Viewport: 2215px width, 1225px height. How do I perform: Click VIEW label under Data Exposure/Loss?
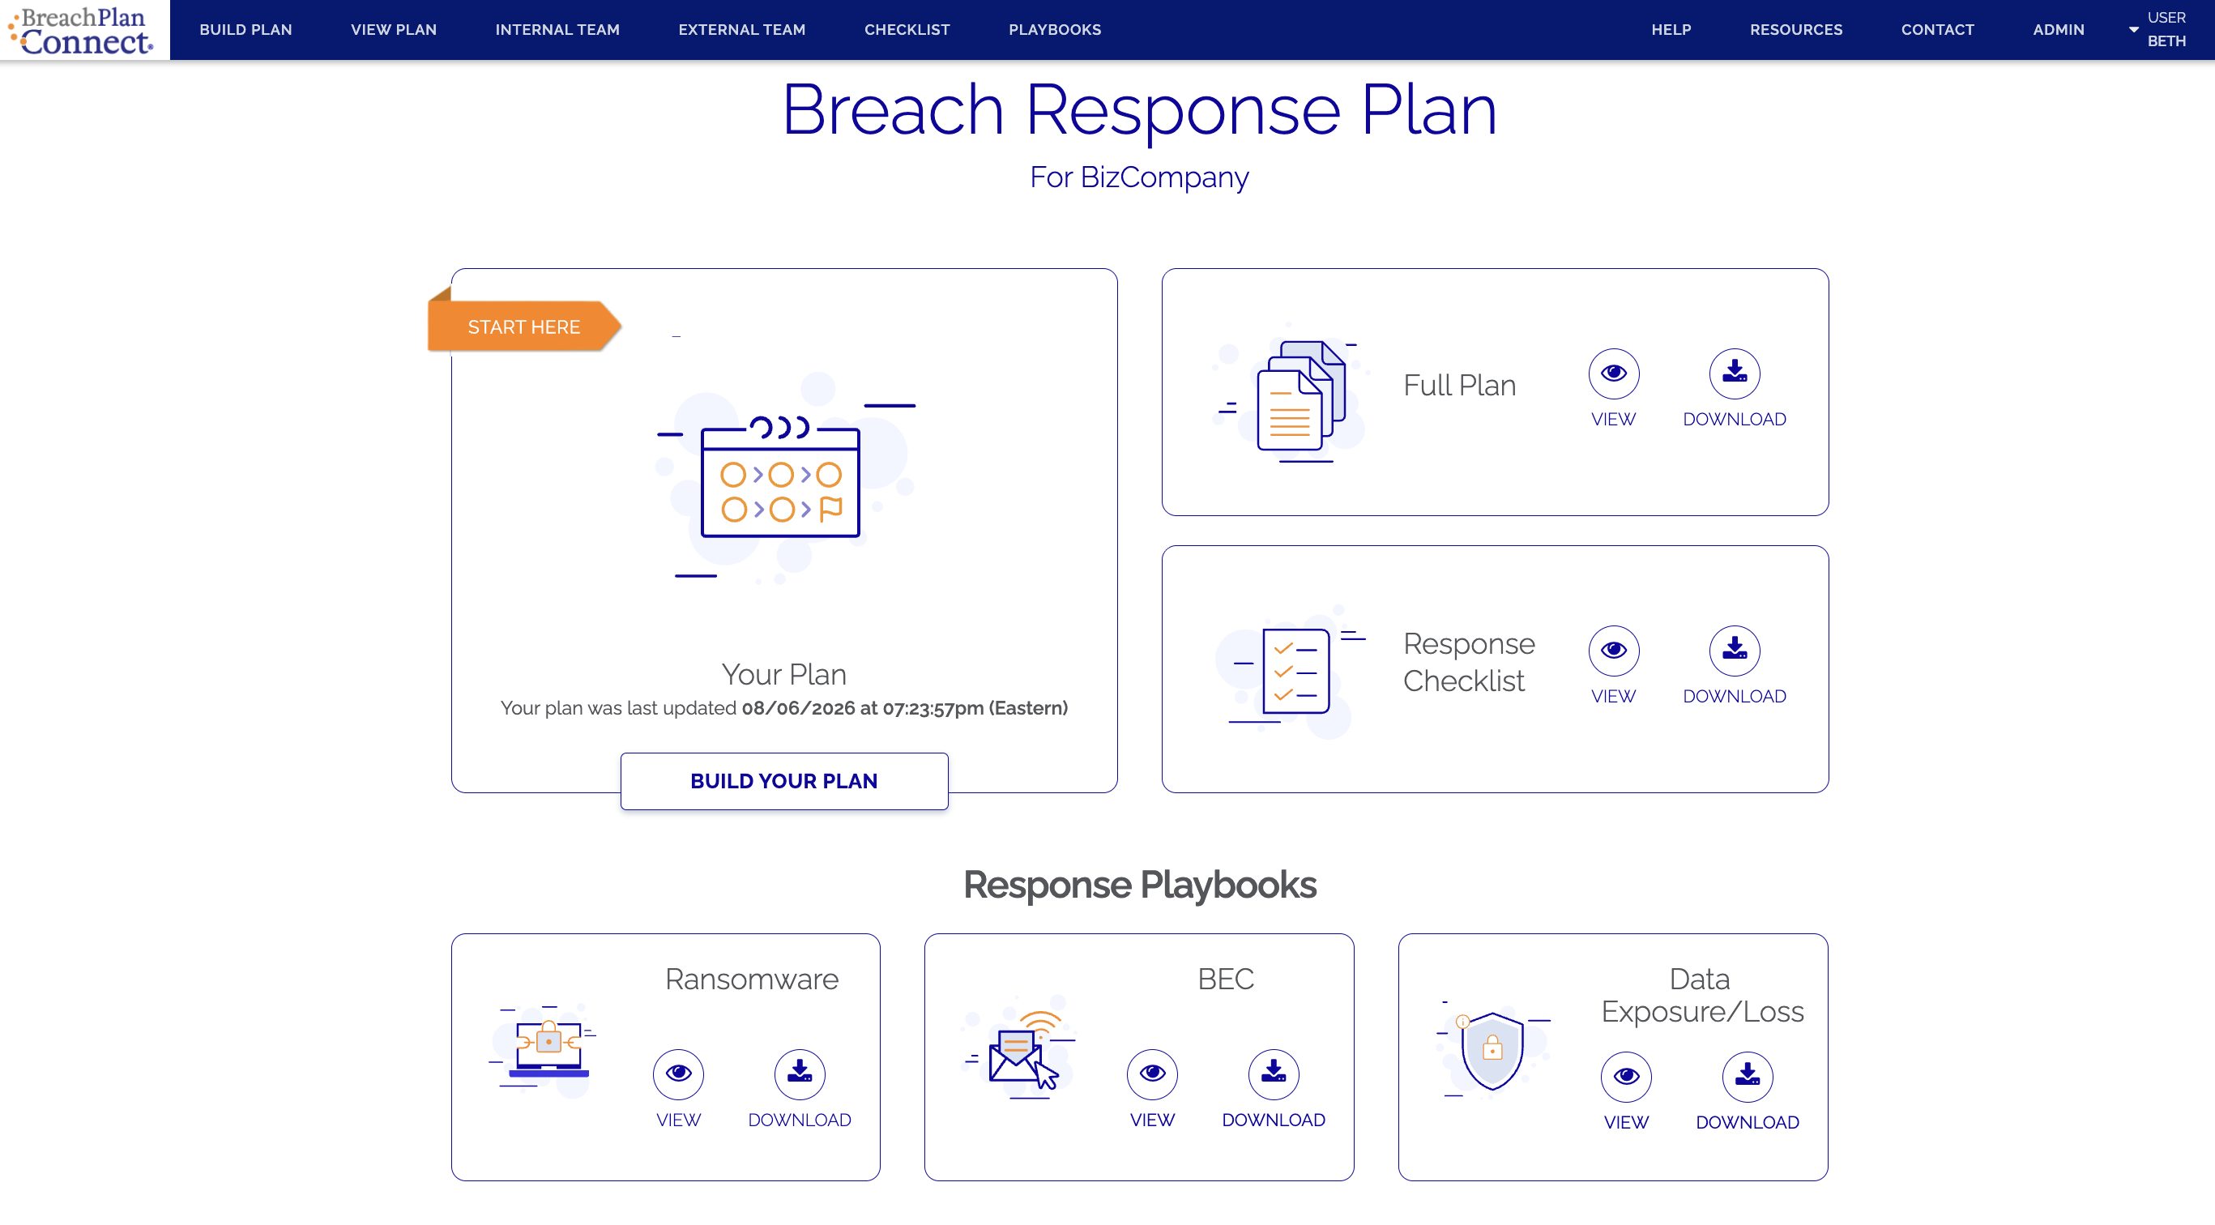click(1626, 1123)
